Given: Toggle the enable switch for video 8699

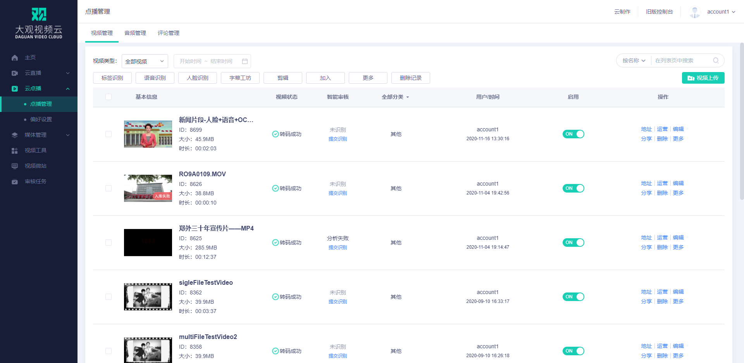Looking at the screenshot, I should [573, 134].
